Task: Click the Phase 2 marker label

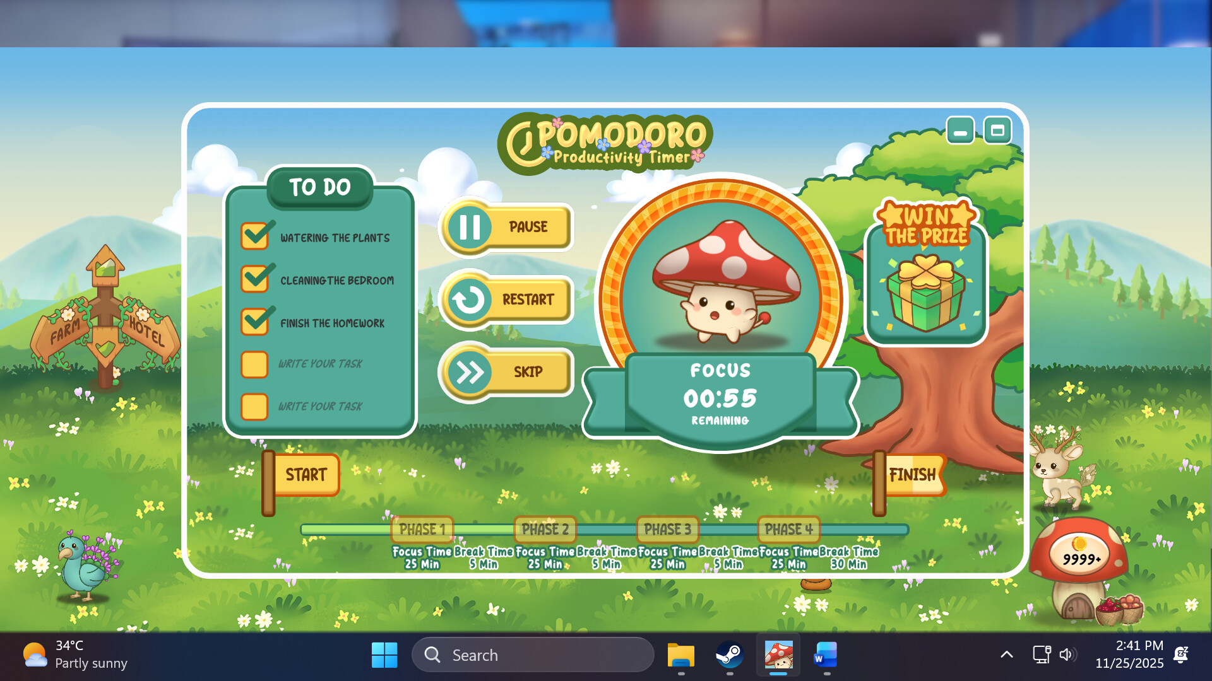Action: click(545, 530)
